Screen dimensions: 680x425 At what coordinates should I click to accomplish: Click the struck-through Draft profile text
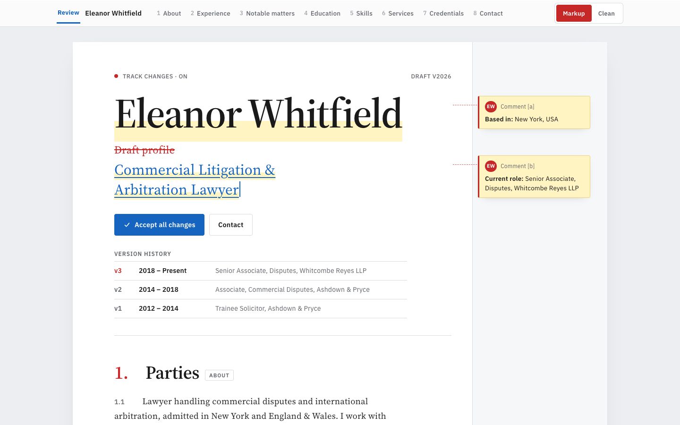coord(144,150)
